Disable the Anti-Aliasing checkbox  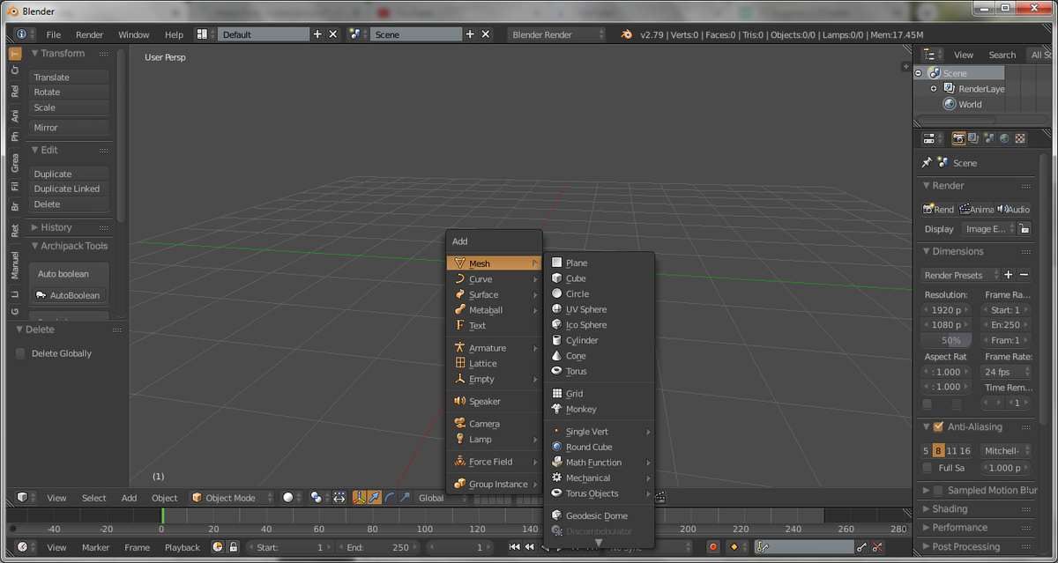click(936, 426)
